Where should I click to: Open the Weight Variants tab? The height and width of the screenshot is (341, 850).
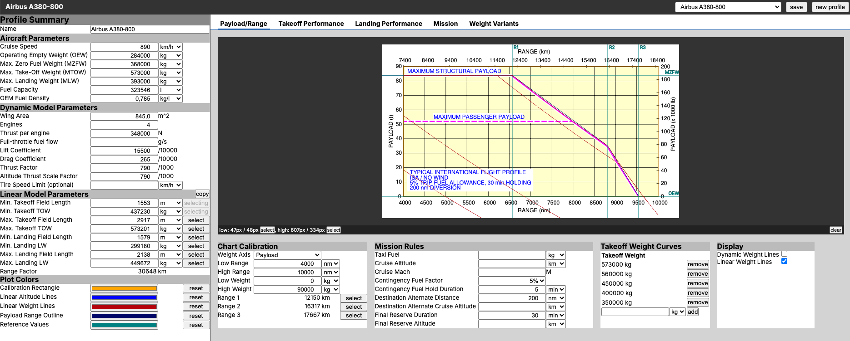coord(494,24)
